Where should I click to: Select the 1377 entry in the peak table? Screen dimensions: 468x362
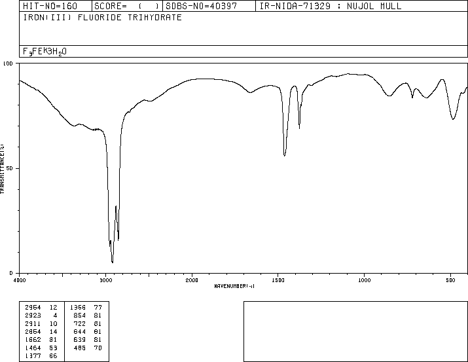[33, 356]
